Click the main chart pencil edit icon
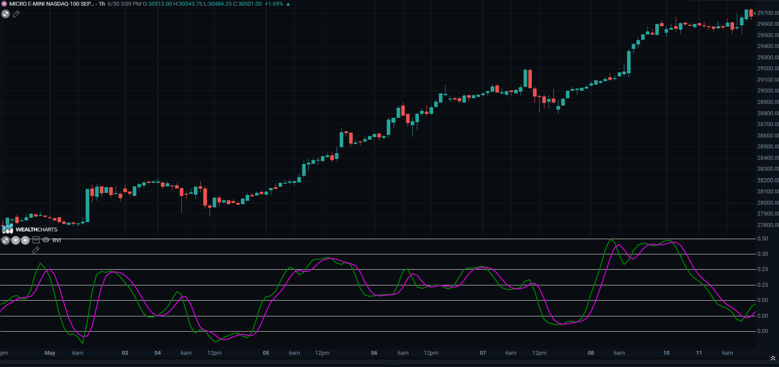779x367 pixels. 16,14
